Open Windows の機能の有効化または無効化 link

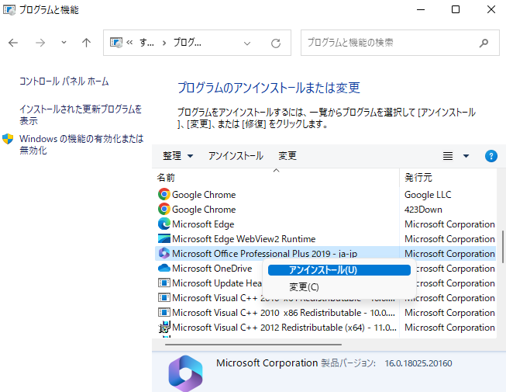81,144
